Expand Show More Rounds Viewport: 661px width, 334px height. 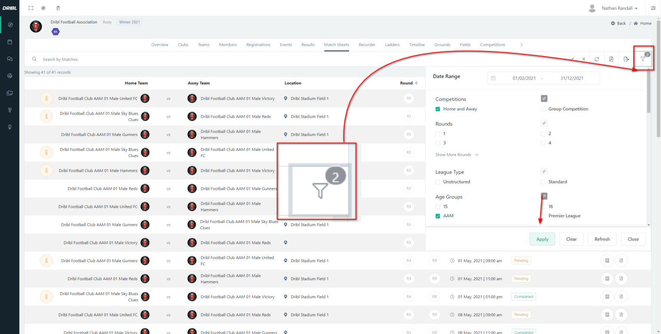(457, 155)
